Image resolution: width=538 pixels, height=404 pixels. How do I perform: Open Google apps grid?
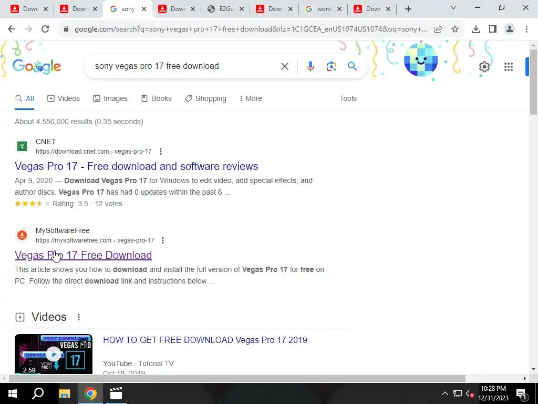(x=509, y=67)
